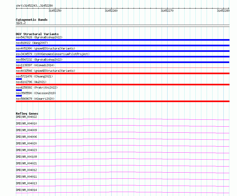Open transcript DMD|NM_004011

26,177
